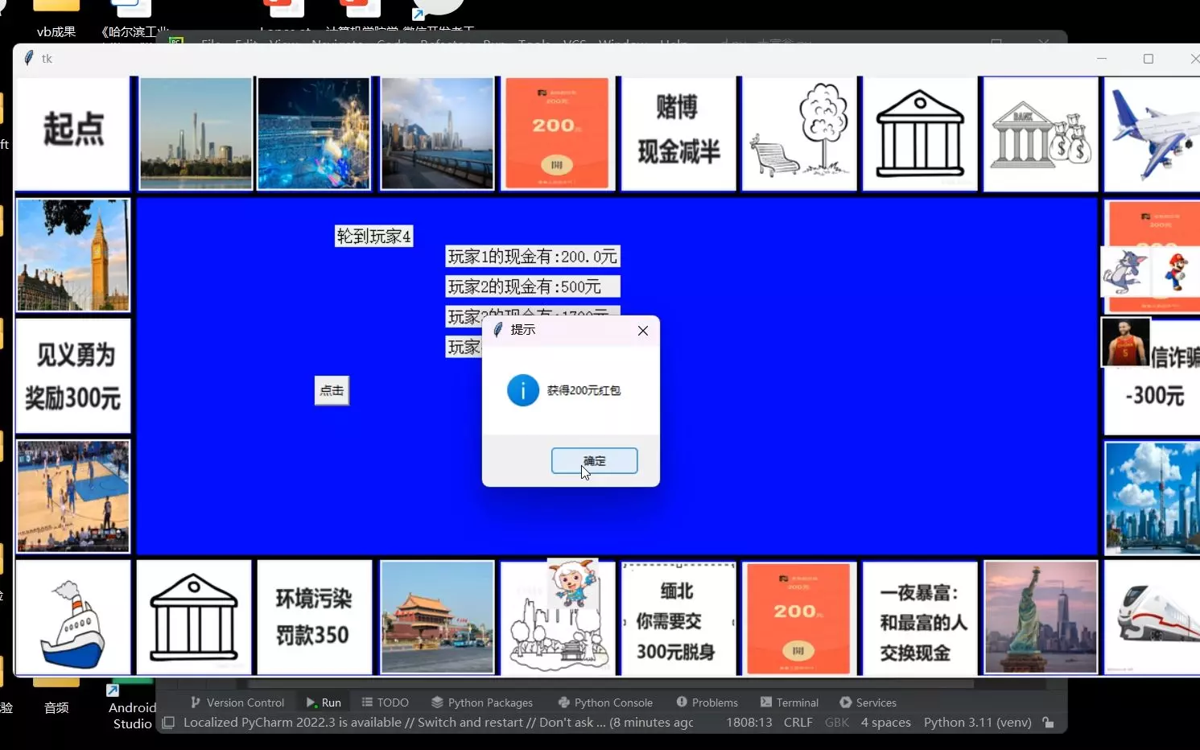Click the Hong Kong harbor skyline tile

(437, 134)
